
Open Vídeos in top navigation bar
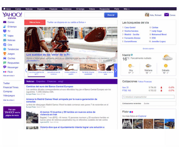pos(92,9)
